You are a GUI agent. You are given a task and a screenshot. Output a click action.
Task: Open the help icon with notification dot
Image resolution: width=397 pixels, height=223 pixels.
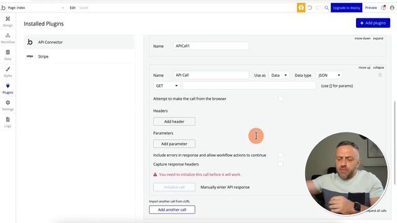click(384, 7)
